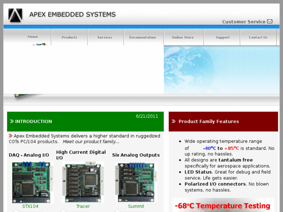Click the Tracer board thumbnail
This screenshot has width=283, height=212.
(83, 182)
